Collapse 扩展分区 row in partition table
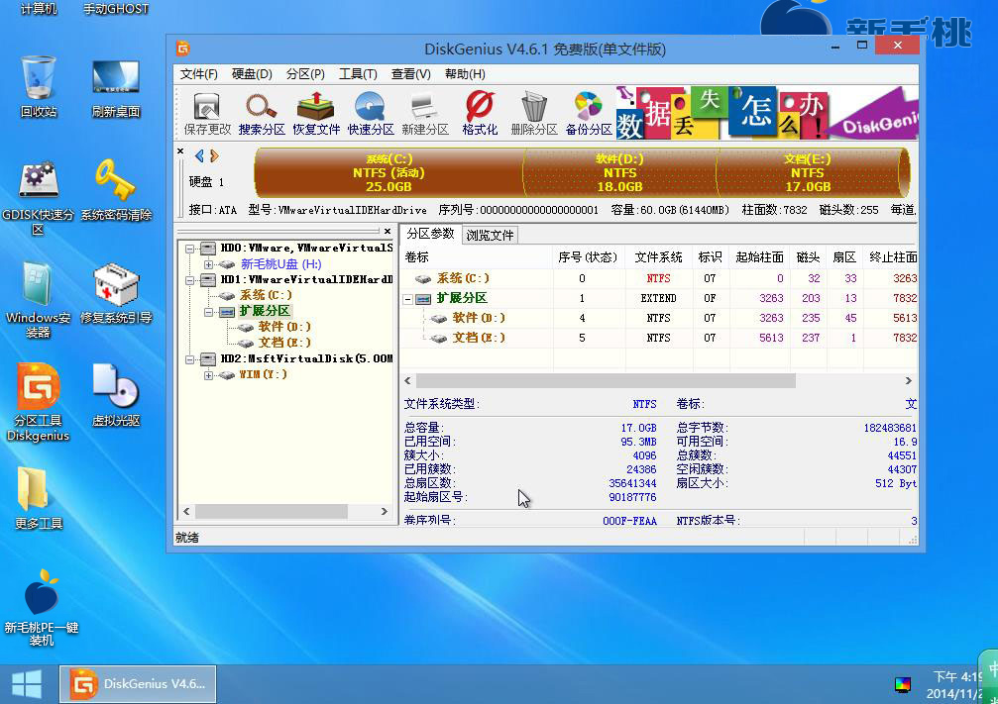Image resolution: width=998 pixels, height=704 pixels. click(408, 299)
